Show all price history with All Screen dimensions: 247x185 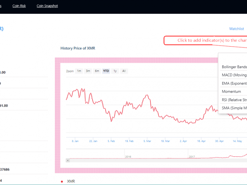pos(124,71)
